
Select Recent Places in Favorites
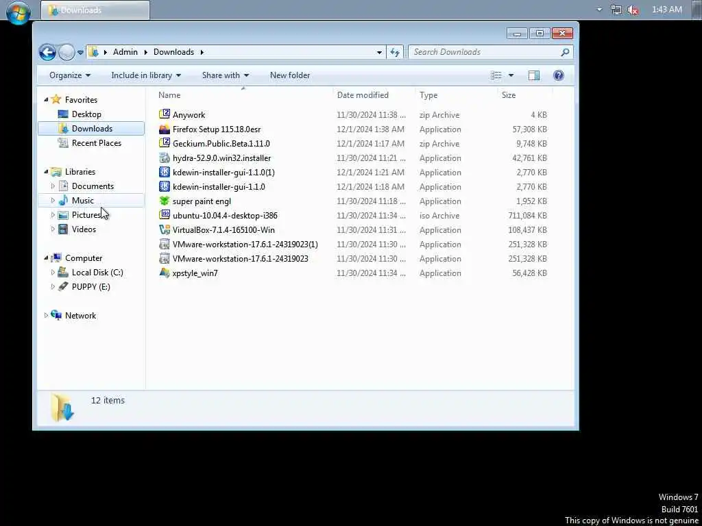point(96,143)
